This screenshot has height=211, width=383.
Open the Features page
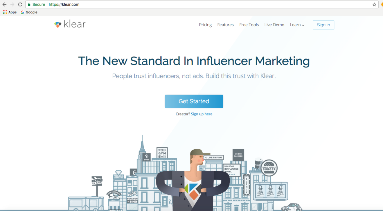tap(225, 25)
